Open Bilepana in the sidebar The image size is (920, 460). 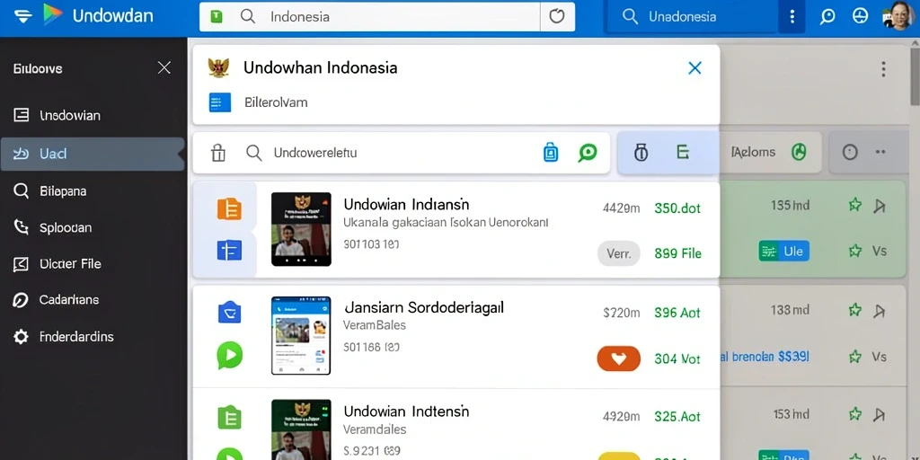click(x=93, y=190)
